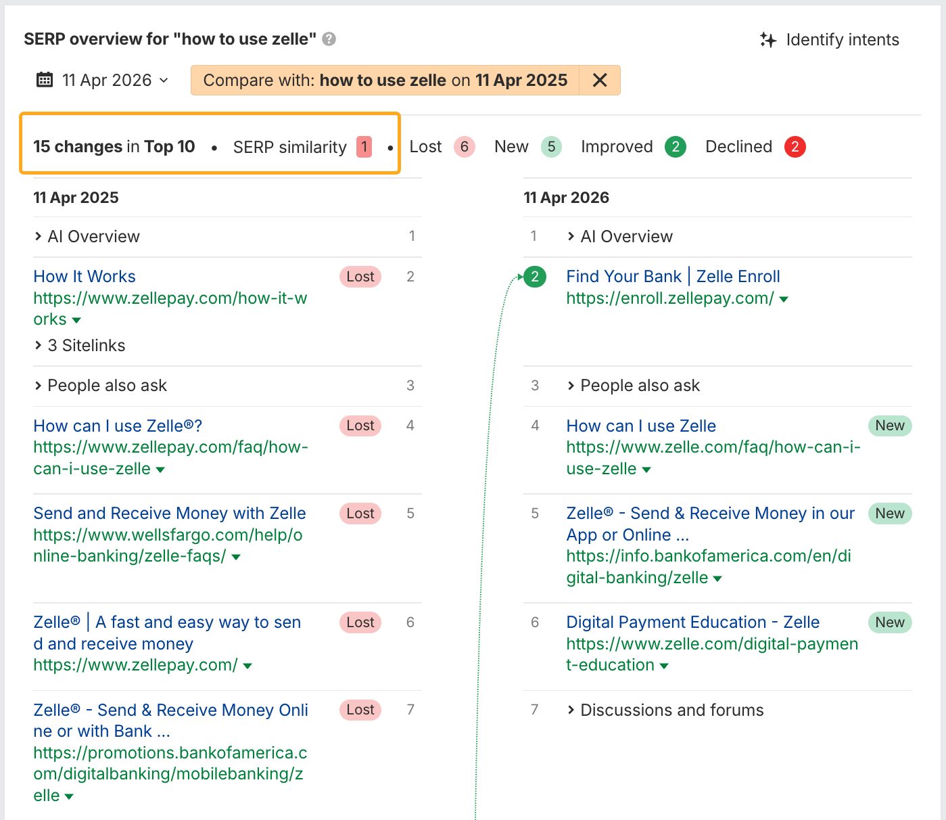Open the How It Works result link

85,276
